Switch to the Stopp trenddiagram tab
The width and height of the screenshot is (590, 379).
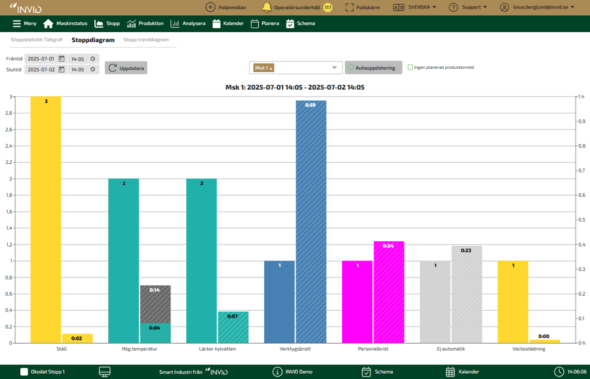pyautogui.click(x=146, y=39)
